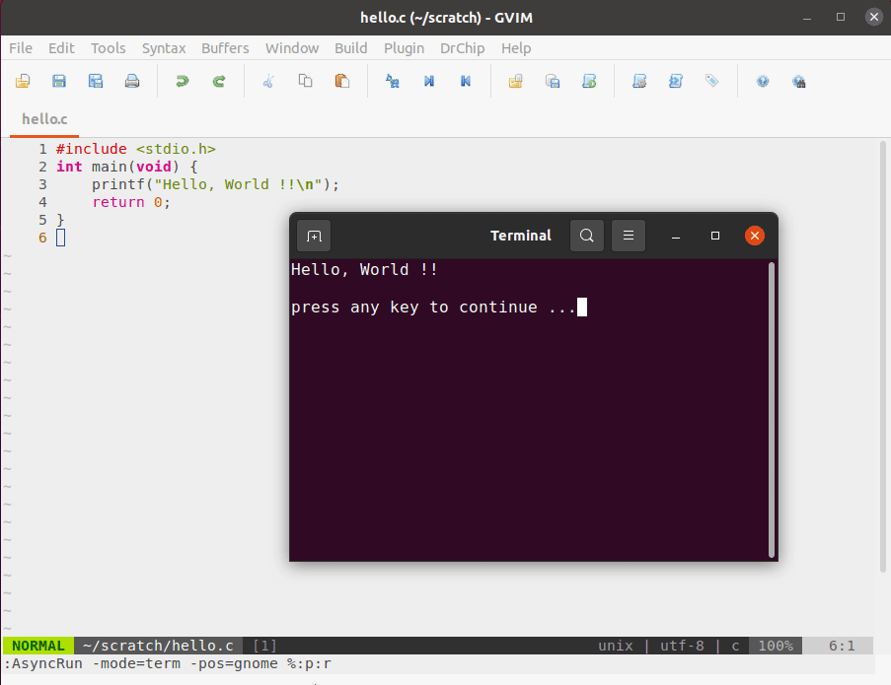Image resolution: width=891 pixels, height=685 pixels.
Task: Click the NORMAL mode indicator
Action: click(37, 646)
